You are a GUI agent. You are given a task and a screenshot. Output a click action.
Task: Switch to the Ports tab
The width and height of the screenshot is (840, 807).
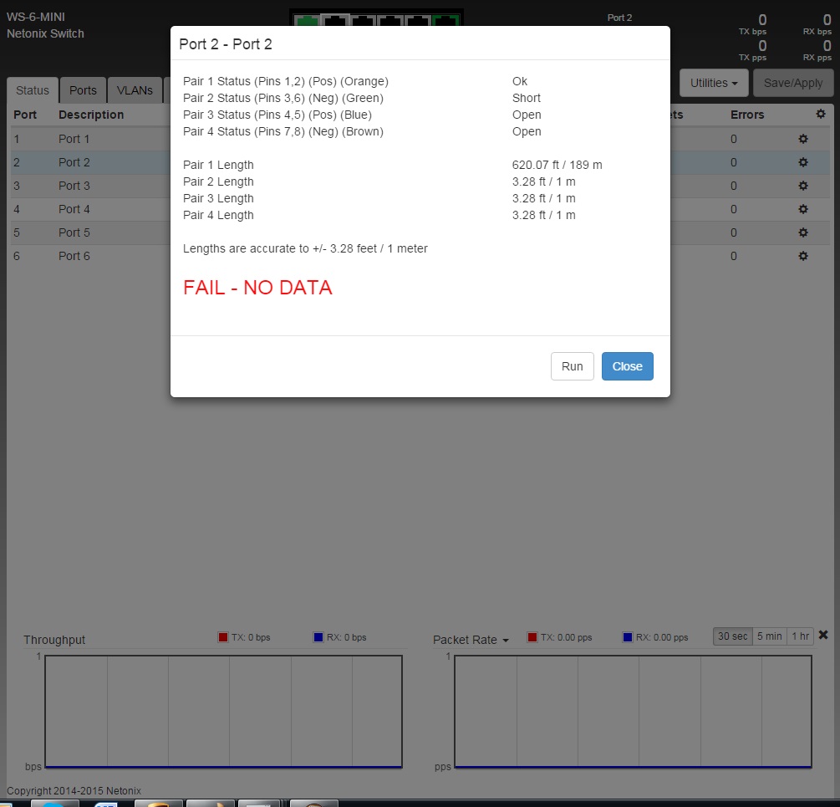pyautogui.click(x=83, y=90)
